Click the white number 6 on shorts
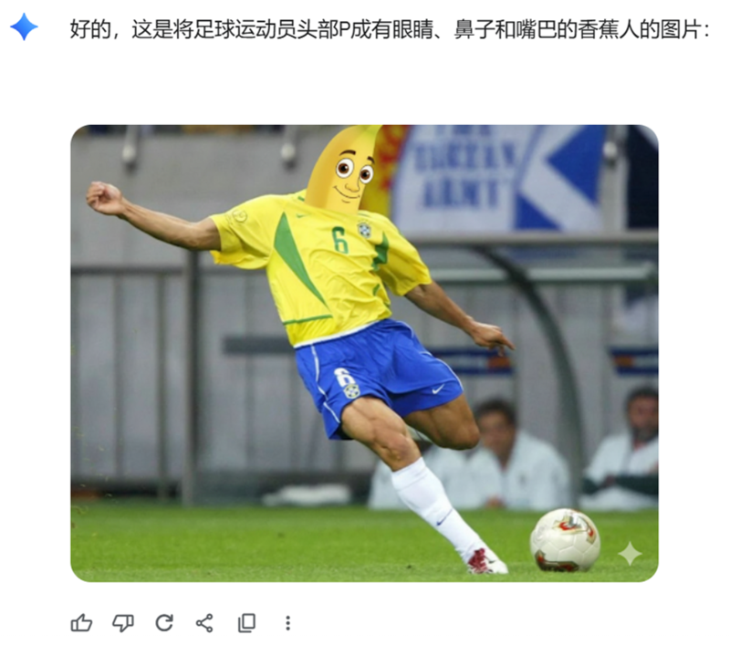 pyautogui.click(x=345, y=377)
